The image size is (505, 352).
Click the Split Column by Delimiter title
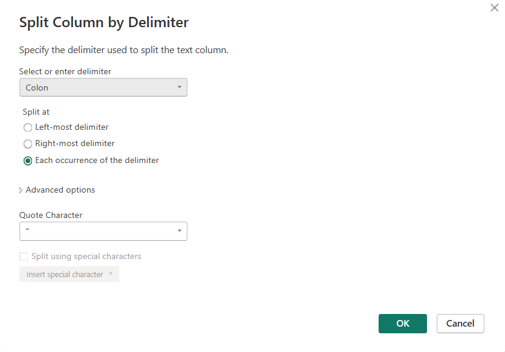[104, 23]
